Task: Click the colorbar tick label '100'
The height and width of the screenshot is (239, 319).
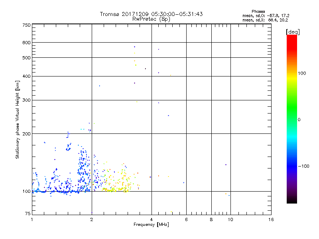Action: (302, 73)
